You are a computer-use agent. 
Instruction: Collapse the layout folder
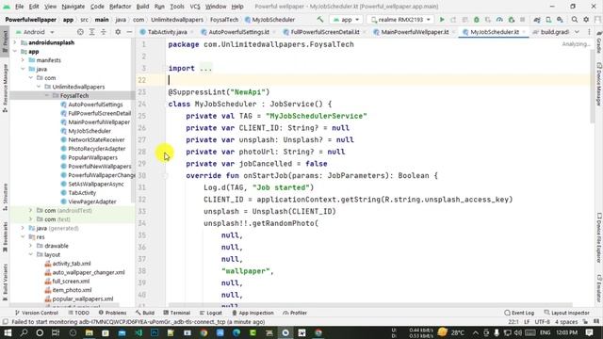31,254
